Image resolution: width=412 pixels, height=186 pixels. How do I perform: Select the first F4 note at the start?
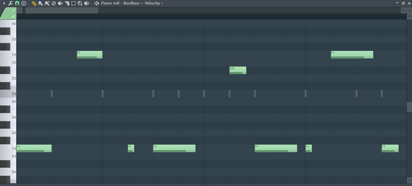tap(34, 148)
